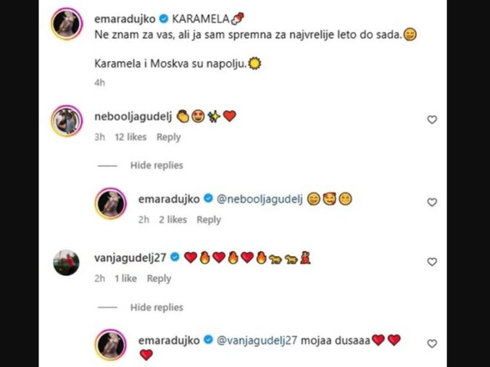Open the emaradujko username in the caption

125,19
